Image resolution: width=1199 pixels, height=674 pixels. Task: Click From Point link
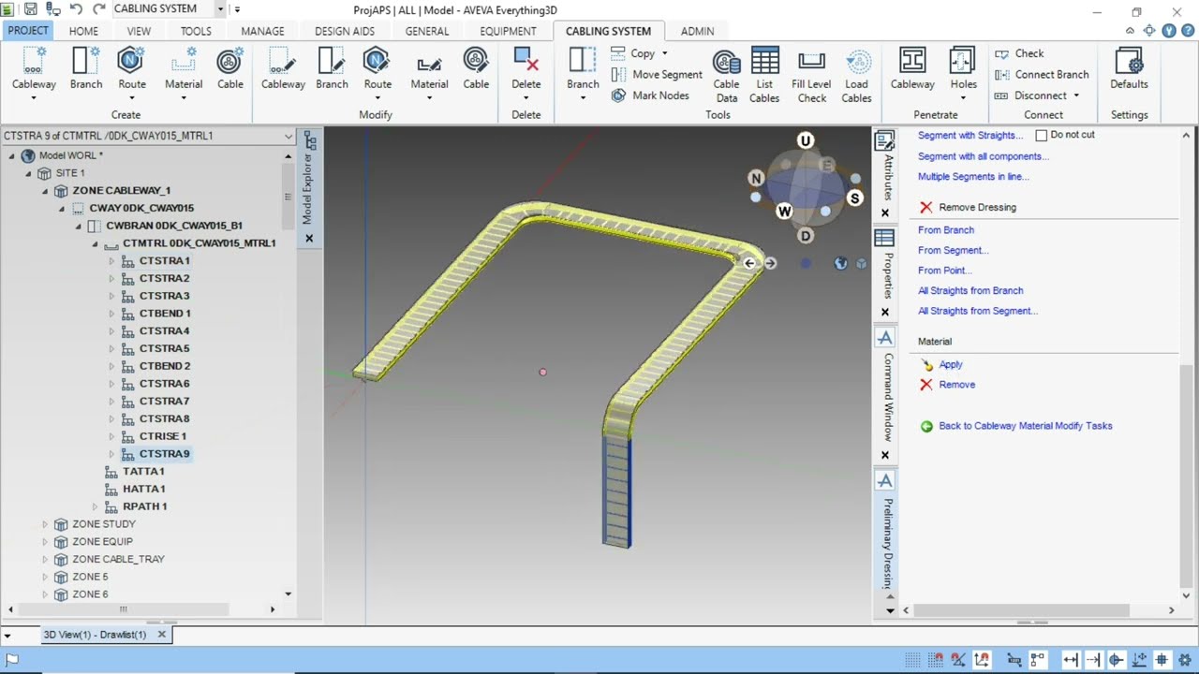point(944,271)
